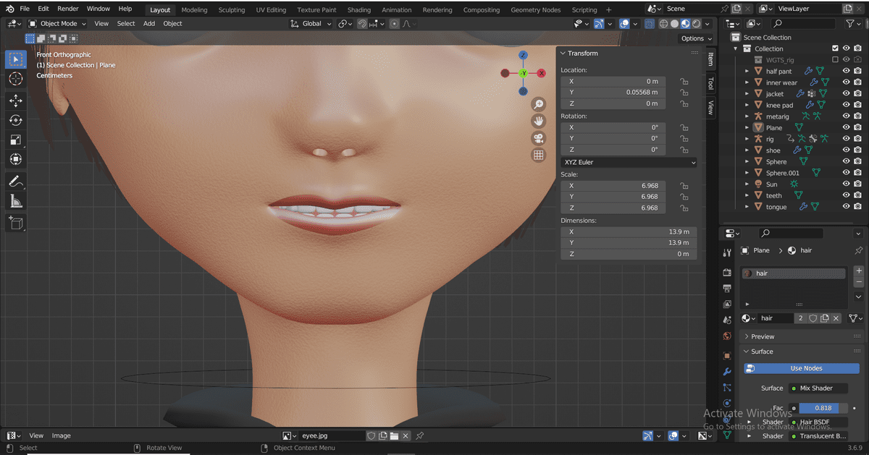
Task: Select the Move tool in the toolbar
Action: (x=16, y=101)
